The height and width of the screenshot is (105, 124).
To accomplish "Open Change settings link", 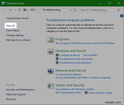I will [x=15, y=35].
